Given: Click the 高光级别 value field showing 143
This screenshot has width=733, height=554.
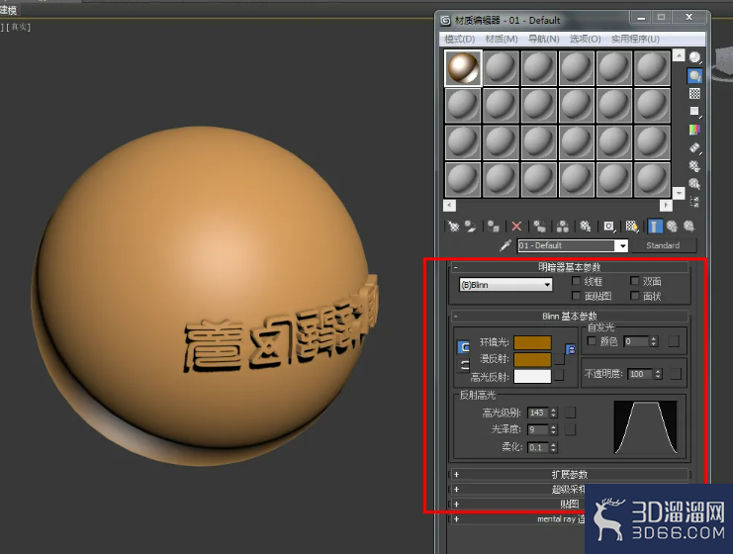Looking at the screenshot, I should [x=538, y=413].
